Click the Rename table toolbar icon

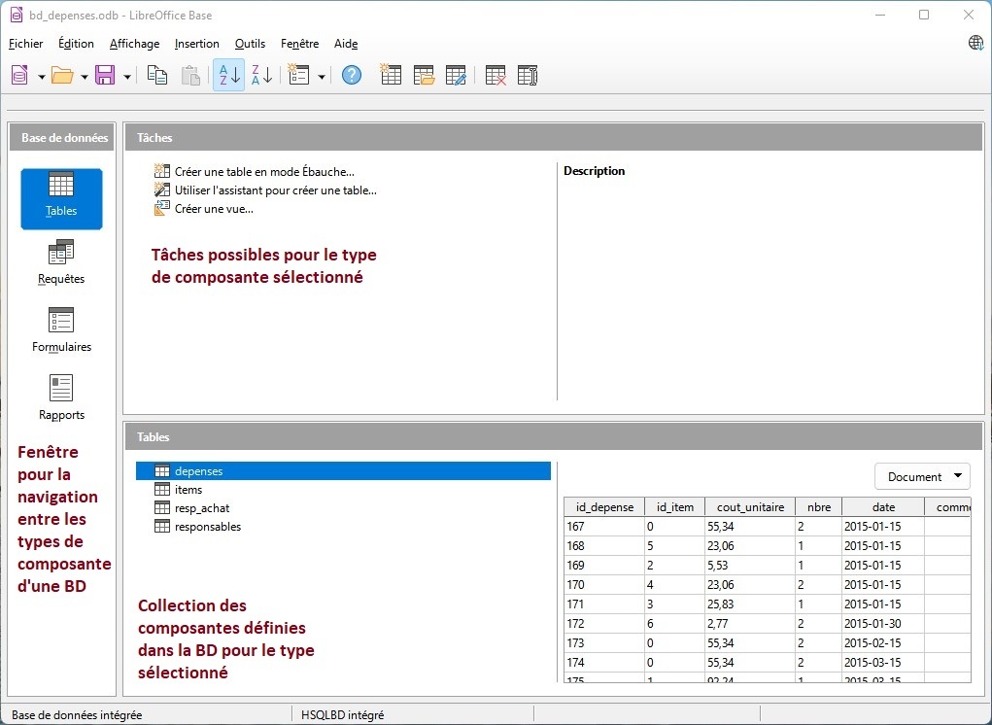[x=528, y=75]
